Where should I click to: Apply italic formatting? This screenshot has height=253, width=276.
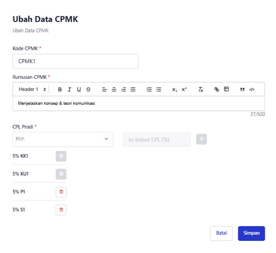coord(69,90)
